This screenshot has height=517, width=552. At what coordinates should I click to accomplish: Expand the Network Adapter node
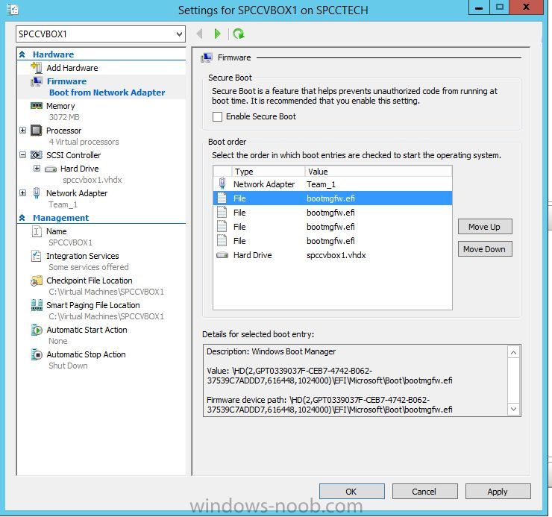[23, 193]
